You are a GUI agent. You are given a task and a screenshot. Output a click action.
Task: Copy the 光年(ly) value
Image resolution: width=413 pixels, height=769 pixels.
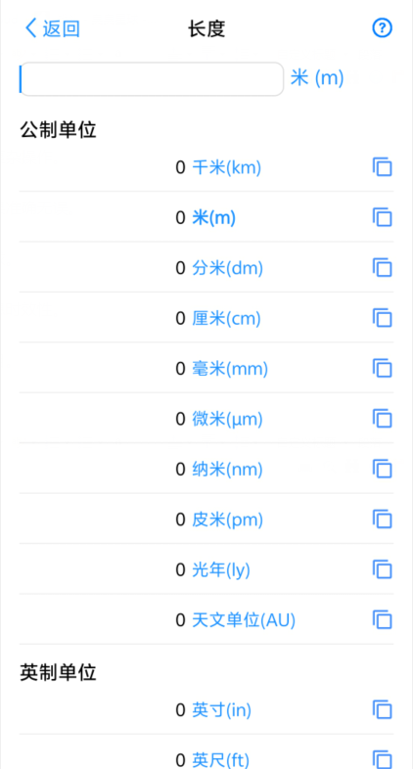382,569
